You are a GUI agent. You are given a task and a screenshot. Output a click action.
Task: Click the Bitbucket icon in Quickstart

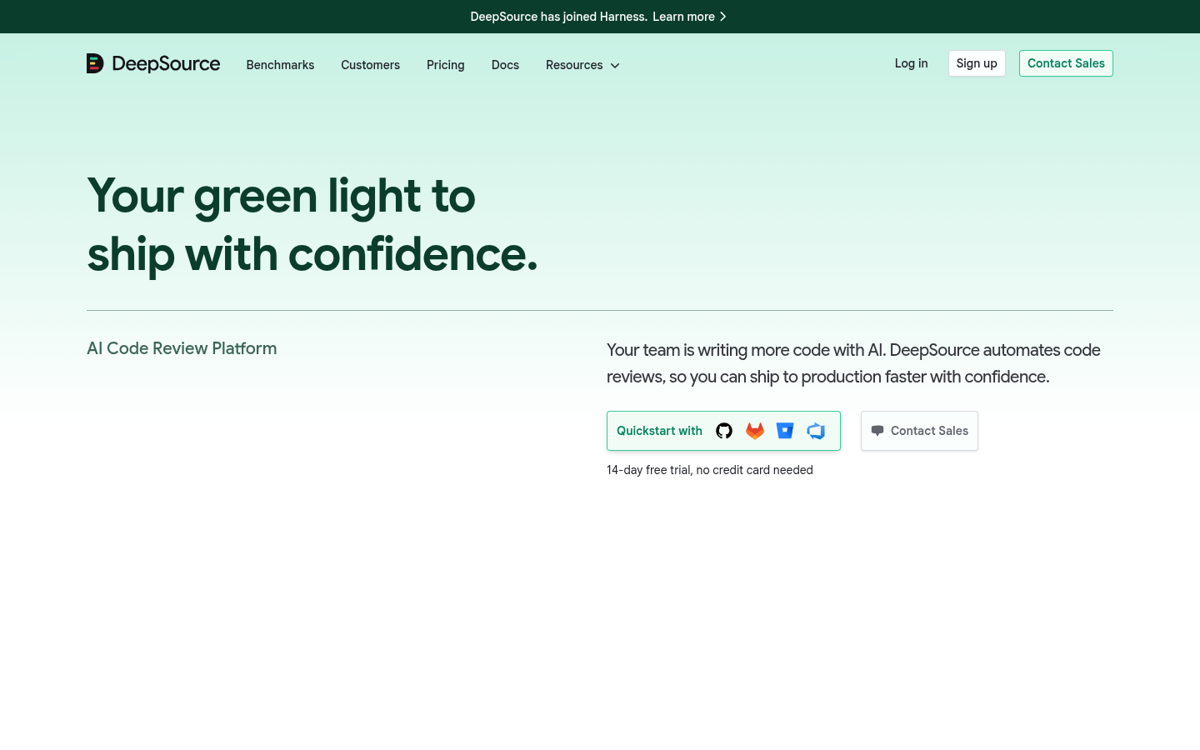[x=785, y=431]
